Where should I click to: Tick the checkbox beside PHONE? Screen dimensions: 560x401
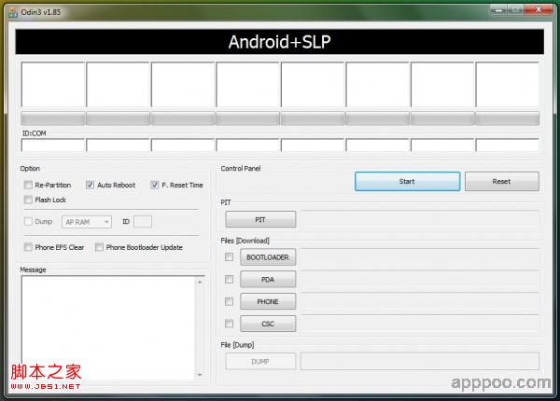point(229,301)
